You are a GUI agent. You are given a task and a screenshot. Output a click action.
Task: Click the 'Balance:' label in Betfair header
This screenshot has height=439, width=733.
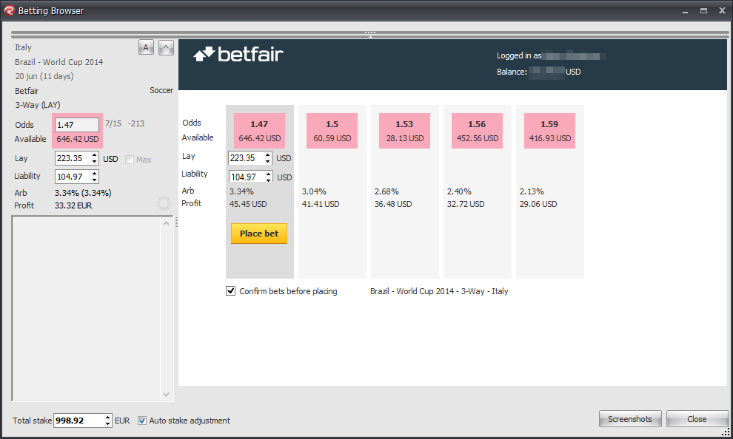click(512, 72)
